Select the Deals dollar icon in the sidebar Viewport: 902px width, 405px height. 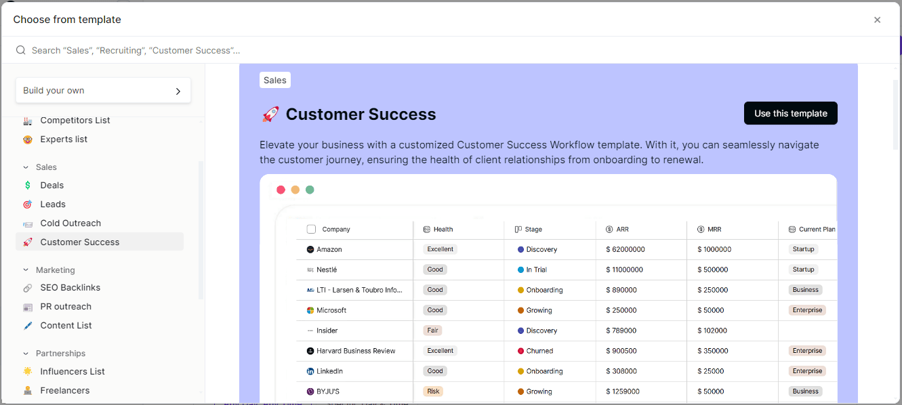coord(28,185)
